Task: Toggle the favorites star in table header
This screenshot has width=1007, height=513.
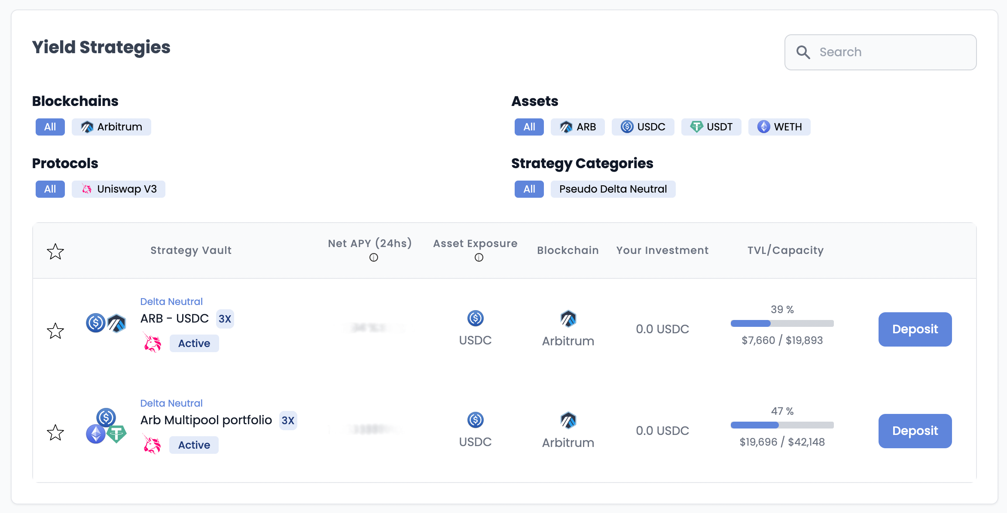Action: 55,251
